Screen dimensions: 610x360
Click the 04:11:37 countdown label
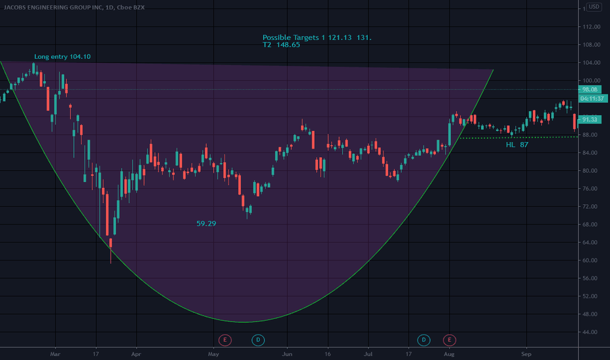point(592,99)
